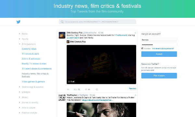Expand Humor & novelty category
Image resolution: width=195 pixels, height=117 pixels.
19,102
